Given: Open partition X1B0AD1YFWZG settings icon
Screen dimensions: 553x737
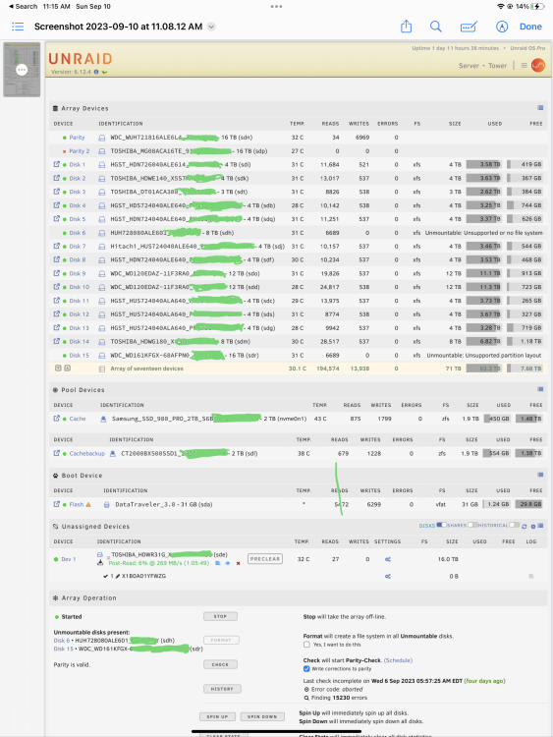Looking at the screenshot, I should 388,576.
